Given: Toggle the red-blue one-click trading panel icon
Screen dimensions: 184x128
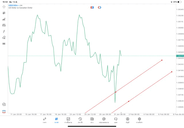Looking at the screenshot, I should point(92,7).
